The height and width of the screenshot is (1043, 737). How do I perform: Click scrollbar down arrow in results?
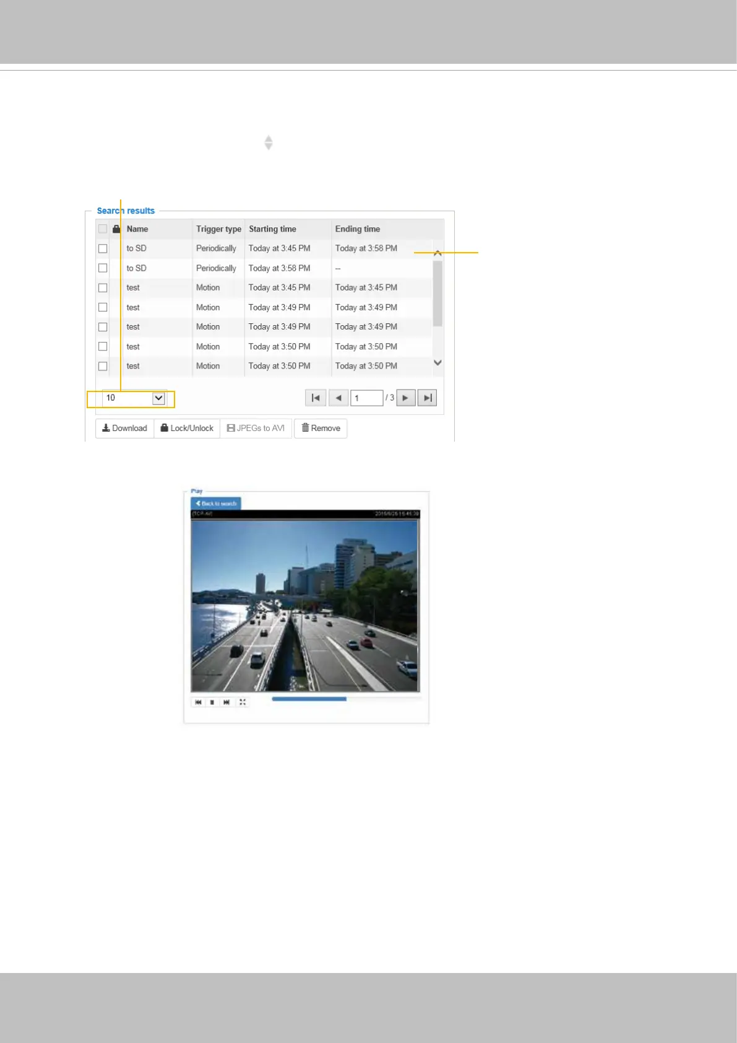[x=437, y=363]
